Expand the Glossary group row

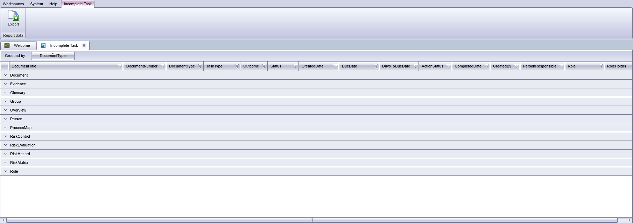pos(5,93)
